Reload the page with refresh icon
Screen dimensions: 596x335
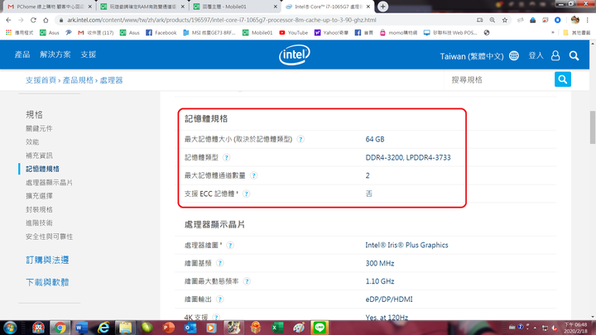(x=33, y=20)
